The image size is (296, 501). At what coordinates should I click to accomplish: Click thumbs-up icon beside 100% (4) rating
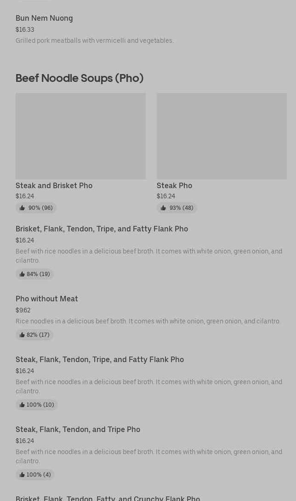22,475
